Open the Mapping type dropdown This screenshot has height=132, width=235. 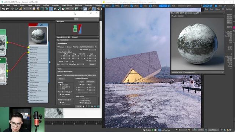[x=88, y=47]
